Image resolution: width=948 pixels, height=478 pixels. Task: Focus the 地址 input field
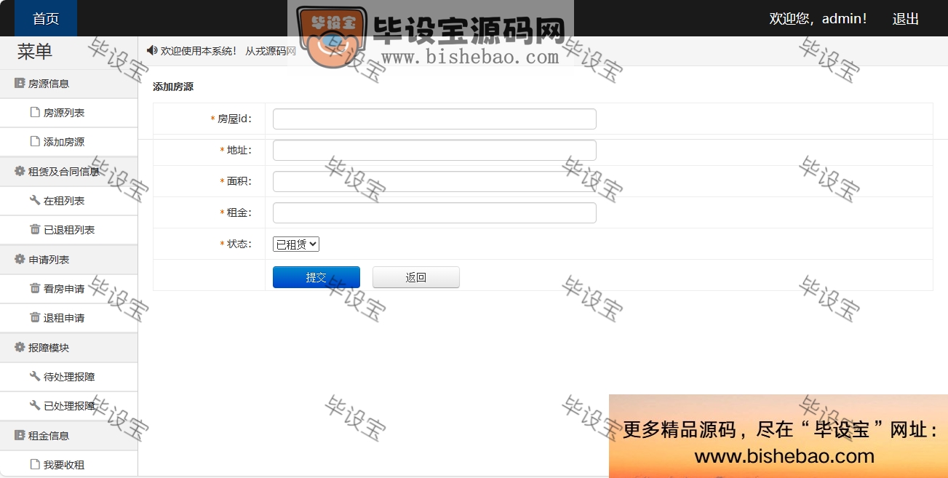[434, 151]
